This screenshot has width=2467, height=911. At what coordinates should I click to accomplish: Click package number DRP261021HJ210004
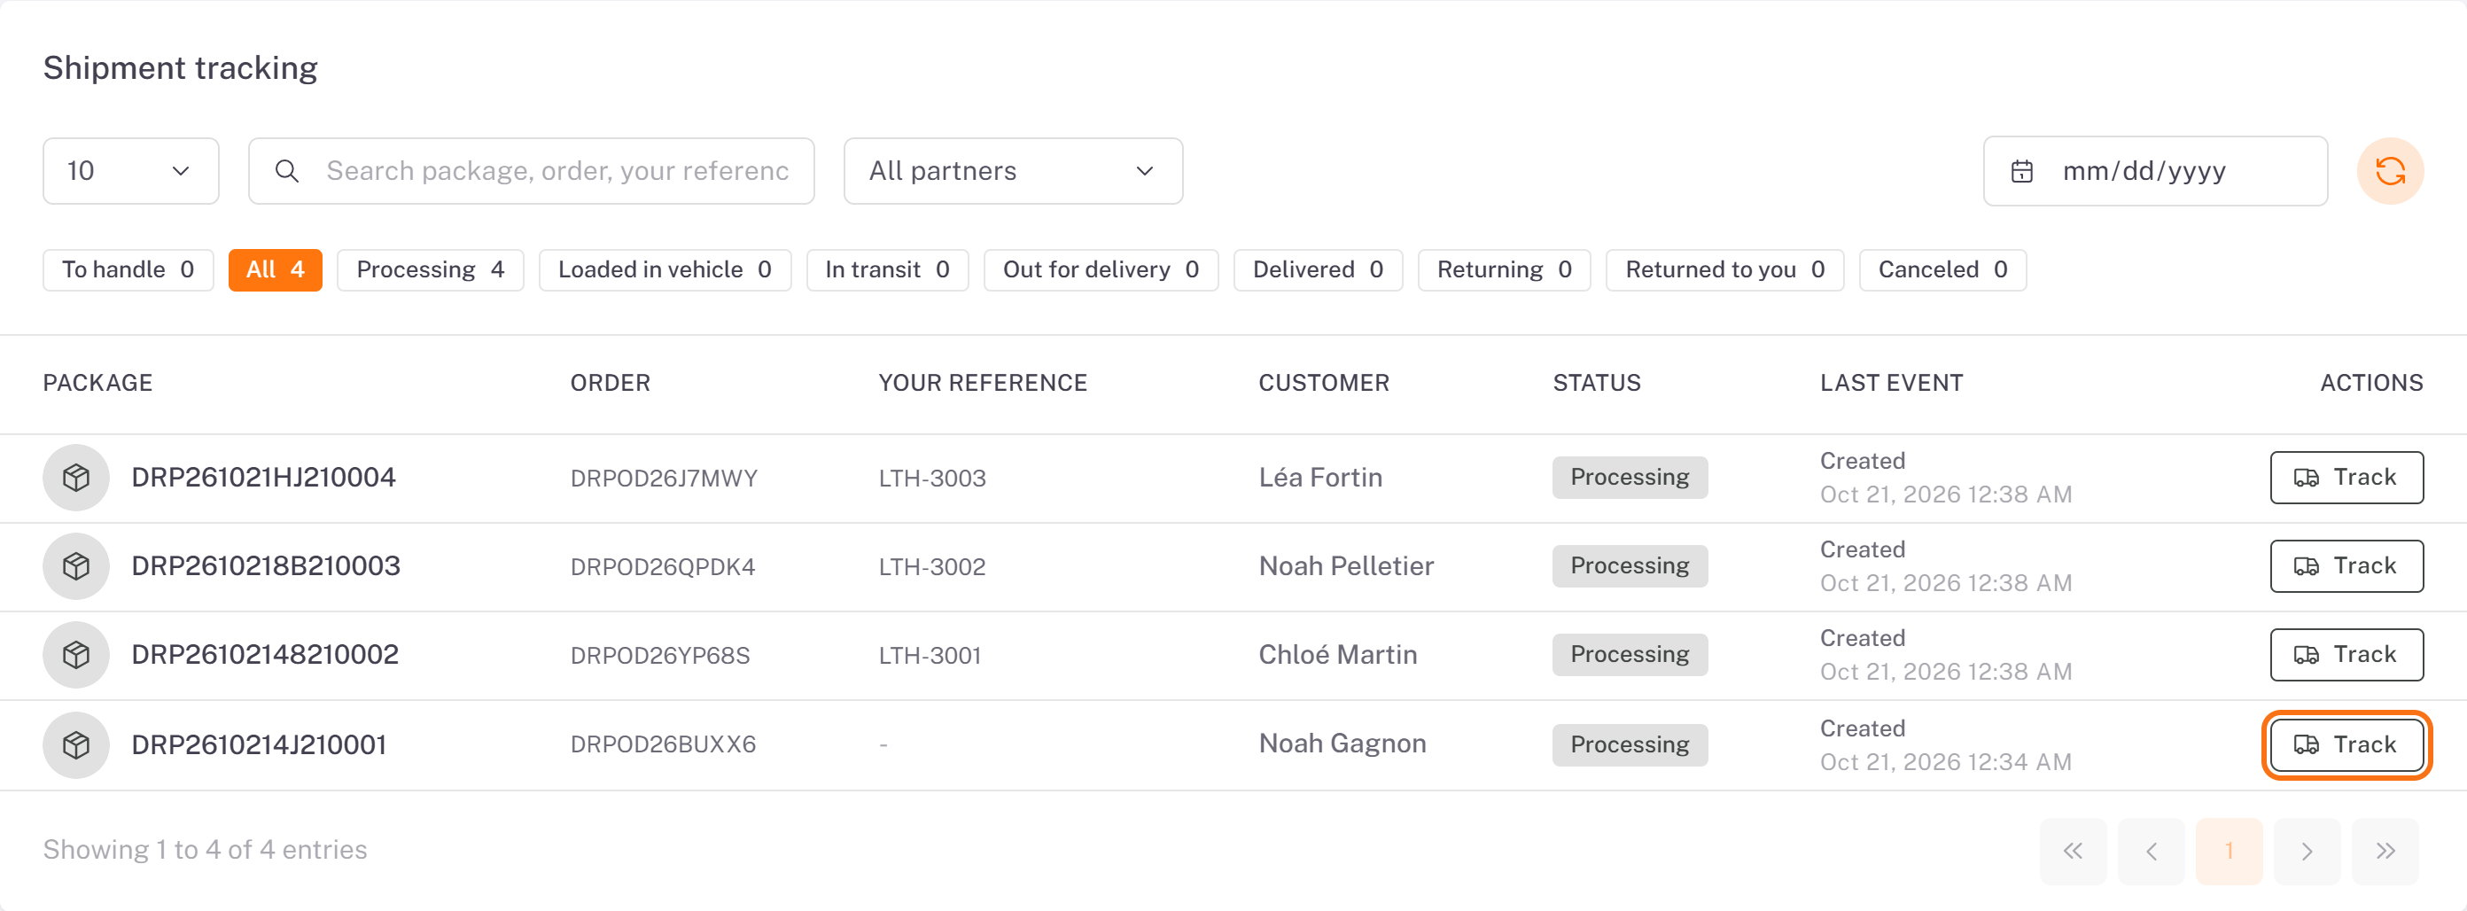(263, 477)
